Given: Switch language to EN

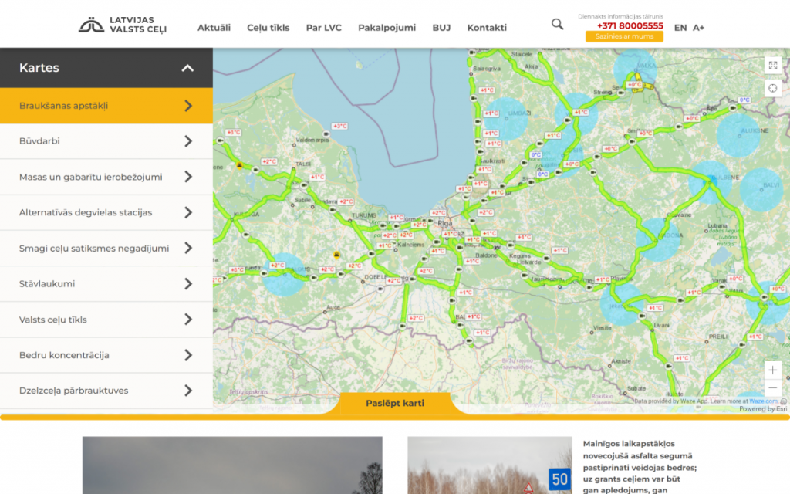Looking at the screenshot, I should [x=680, y=28].
